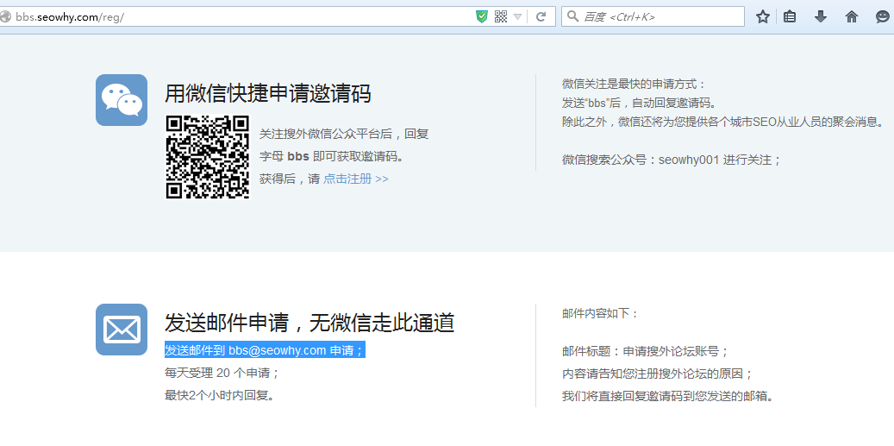Click the 发送邮件申请，无微信走此通道 heading
Viewport: 894px width, 446px height.
[x=309, y=324]
